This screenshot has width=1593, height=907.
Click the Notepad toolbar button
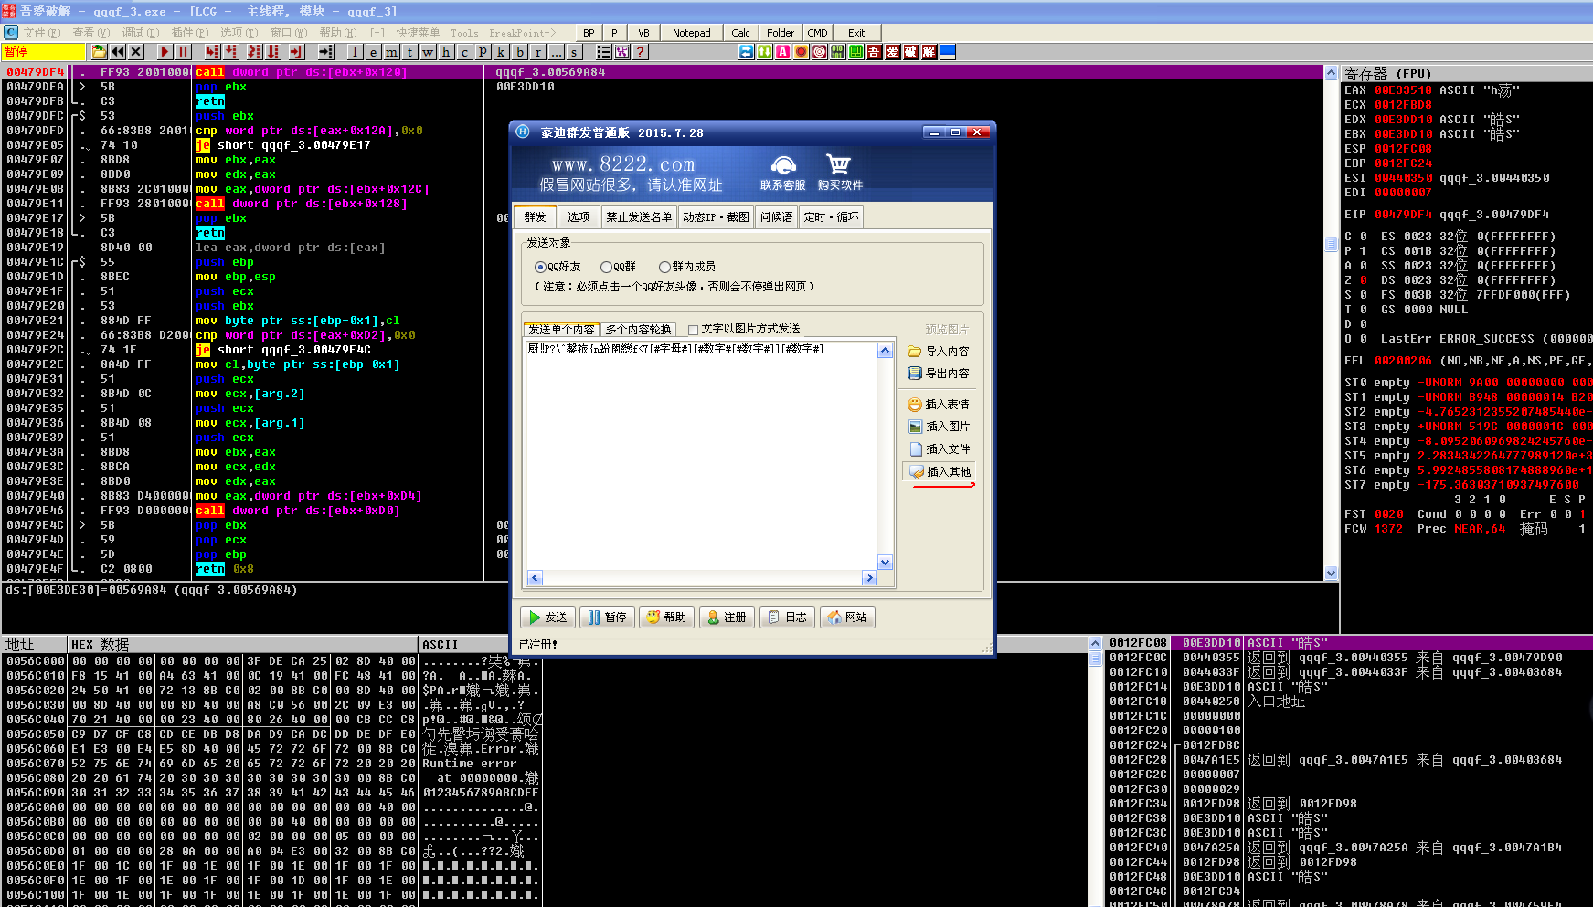click(691, 33)
